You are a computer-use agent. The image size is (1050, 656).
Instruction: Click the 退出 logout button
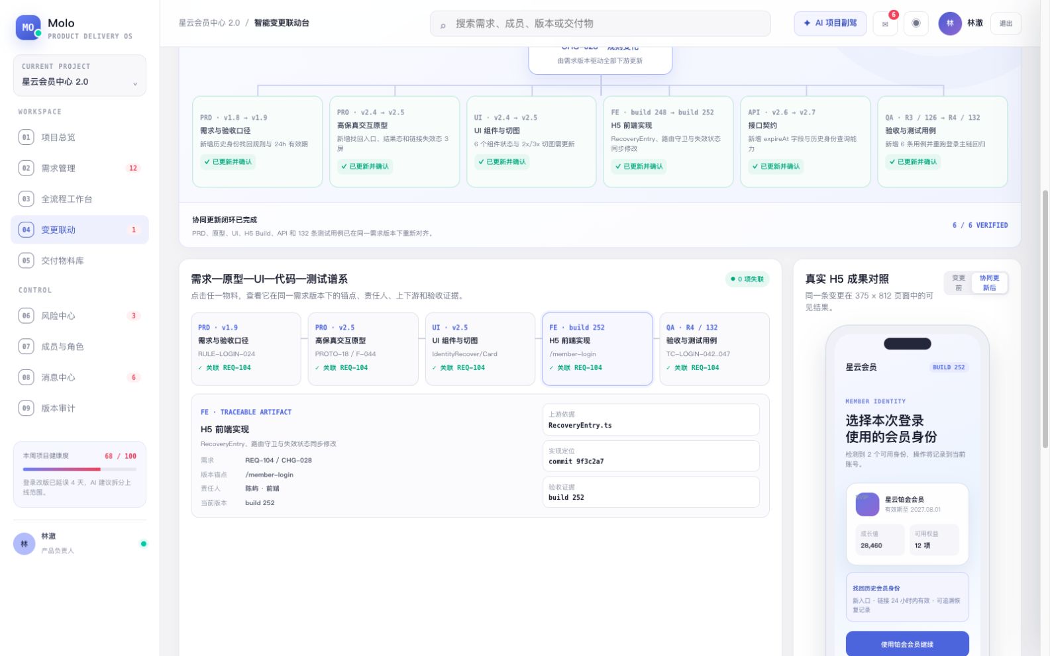pyautogui.click(x=1006, y=24)
